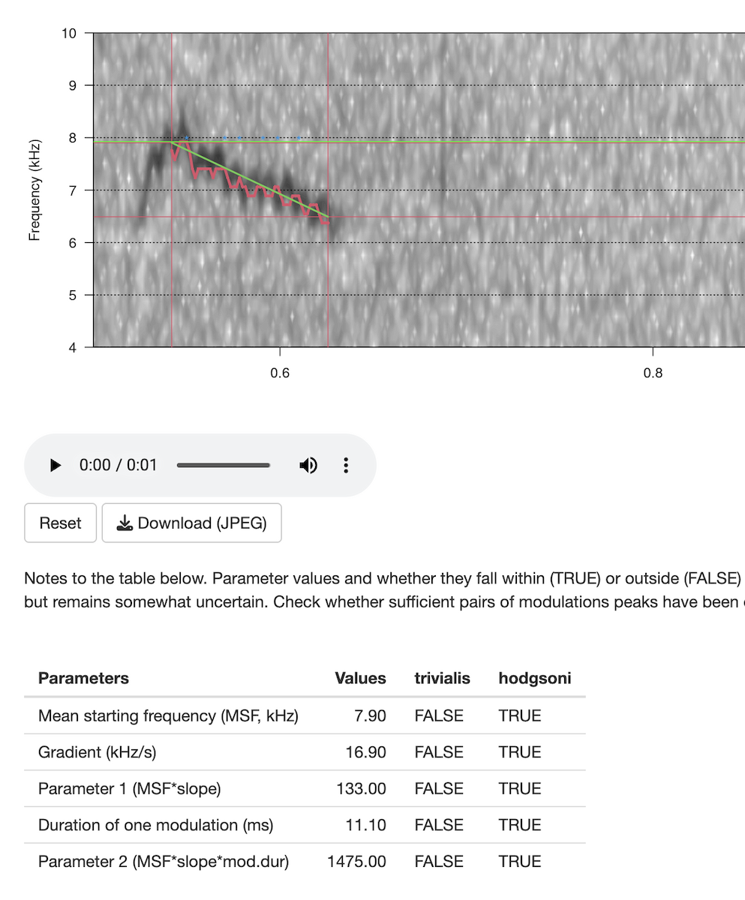Click the audio seek progress bar
This screenshot has height=900, width=745.
click(224, 466)
